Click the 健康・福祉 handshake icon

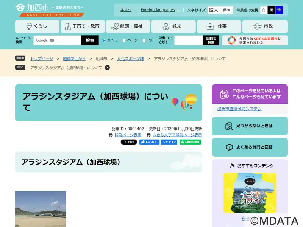pos(115,26)
